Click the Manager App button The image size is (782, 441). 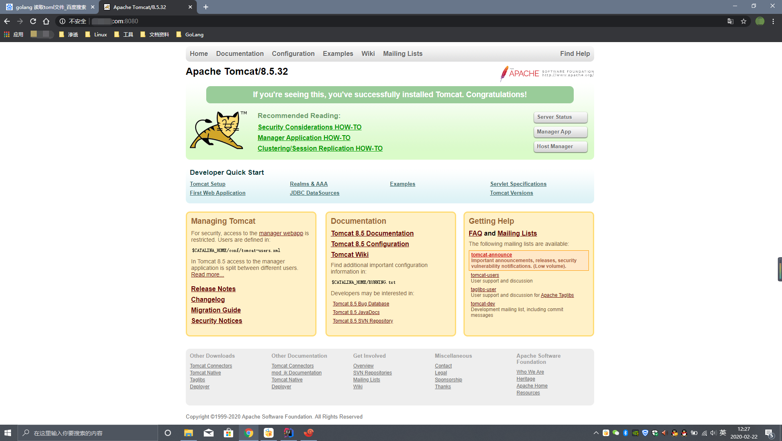pos(560,132)
